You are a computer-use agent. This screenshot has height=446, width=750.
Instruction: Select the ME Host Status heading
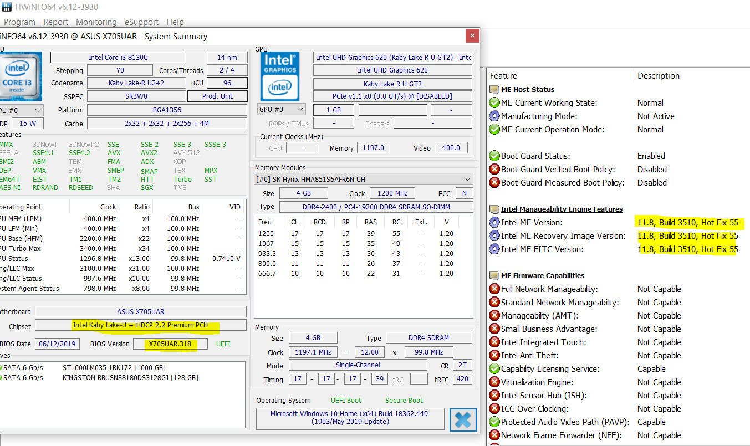click(528, 90)
